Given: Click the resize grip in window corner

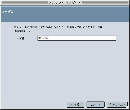Looking at the screenshot, I should click(x=127, y=107).
